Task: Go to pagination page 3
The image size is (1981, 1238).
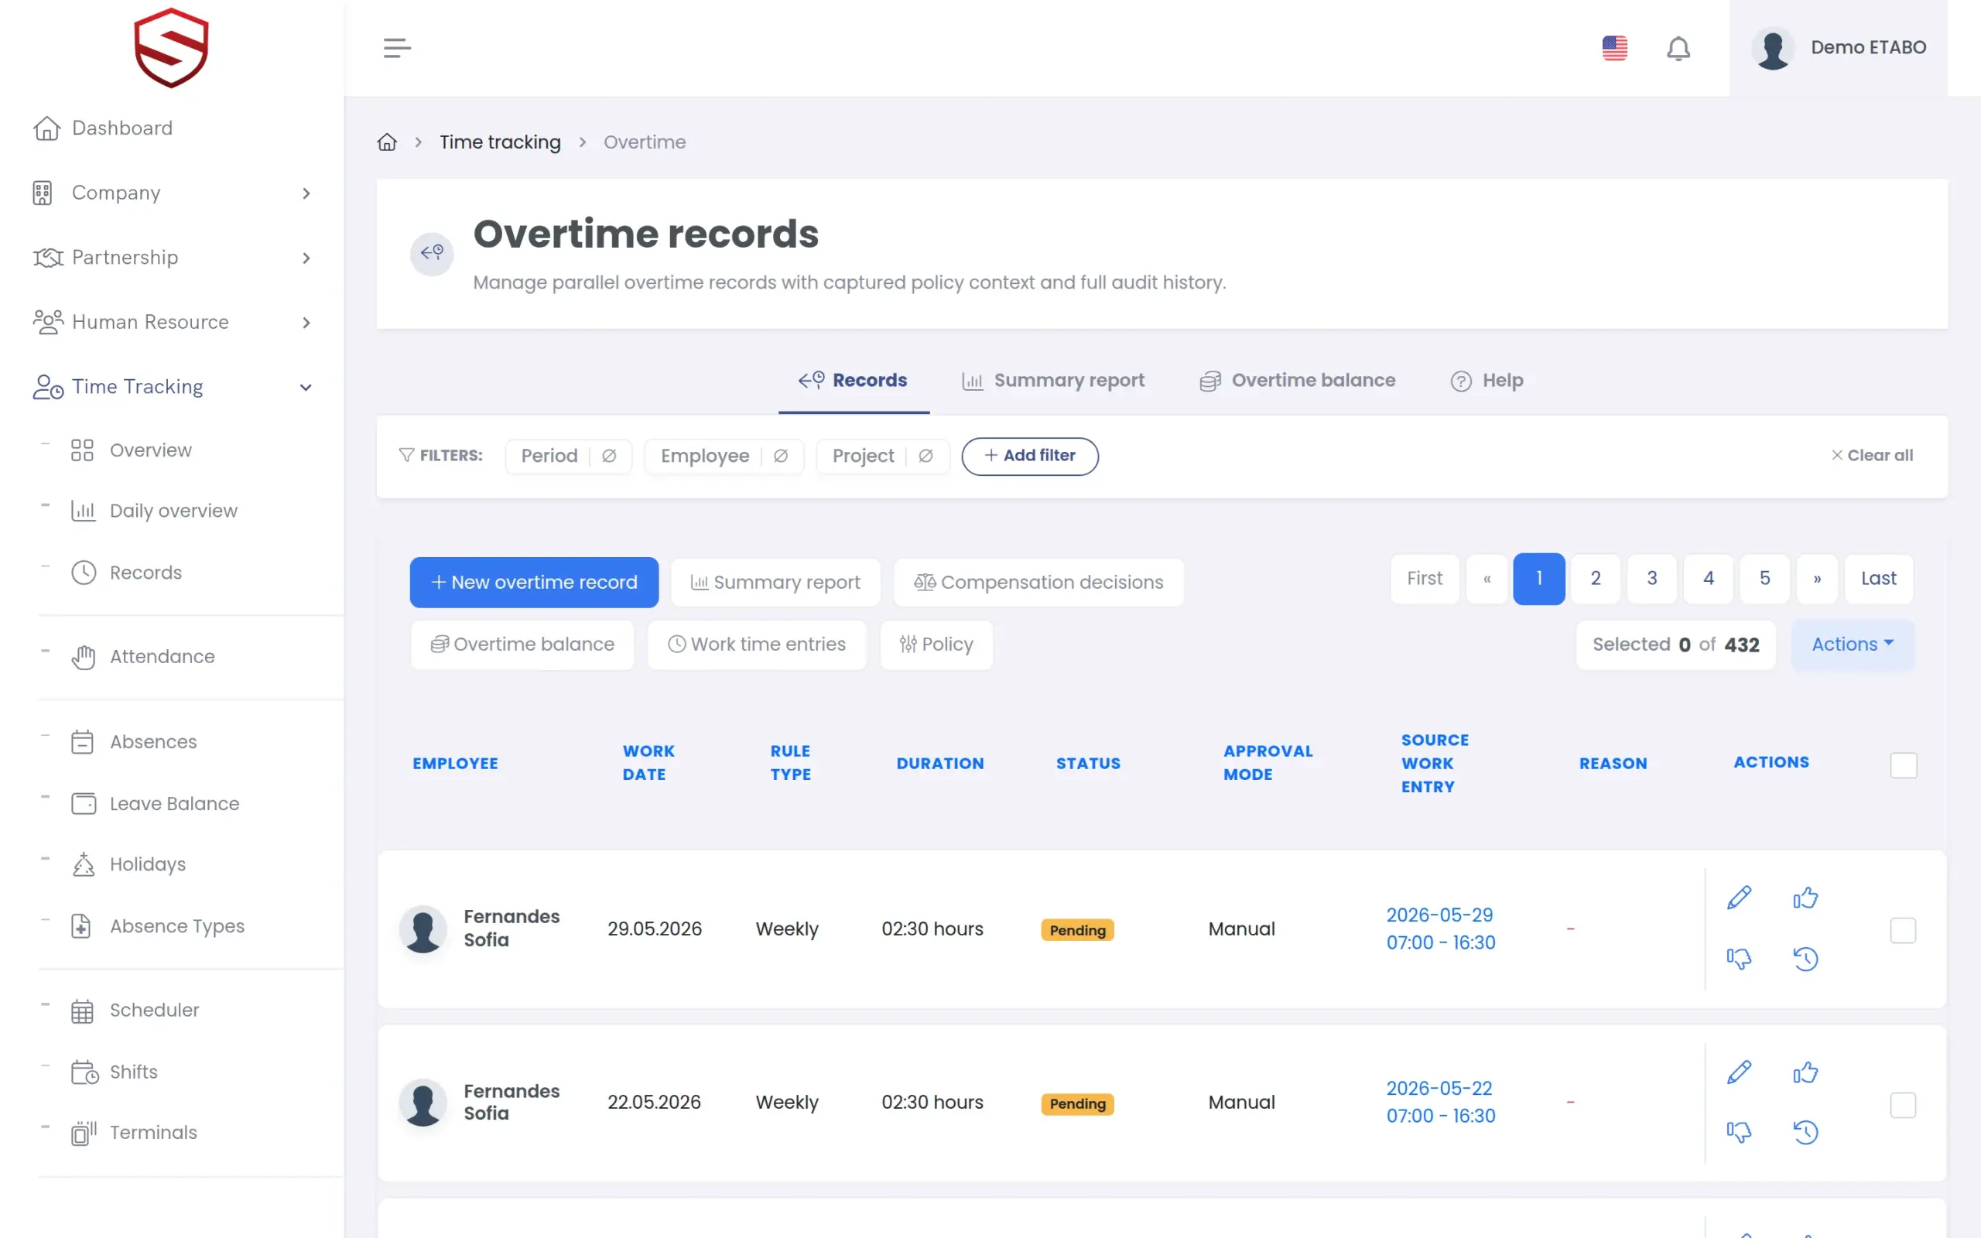Action: pos(1652,578)
